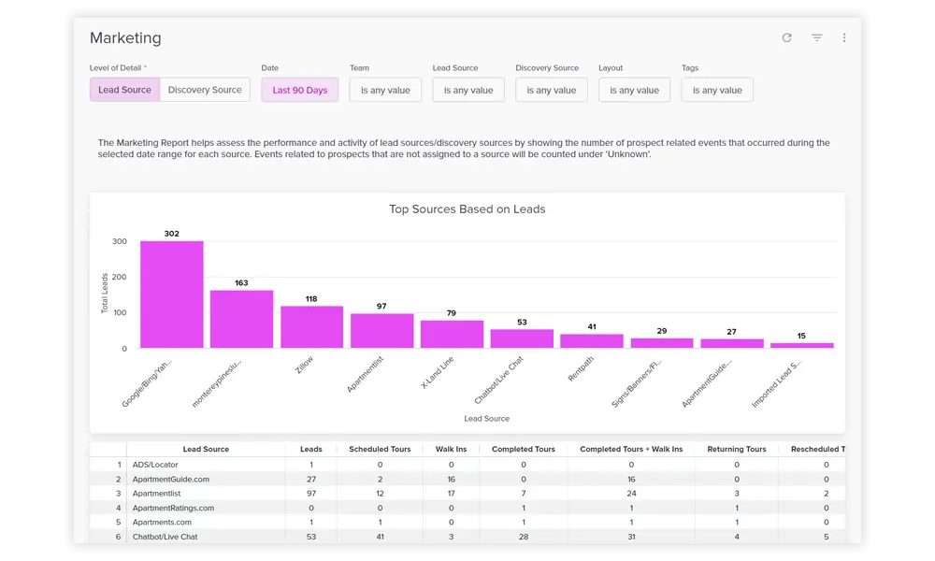Click the Marketing page heading
The image size is (935, 561).
point(125,37)
